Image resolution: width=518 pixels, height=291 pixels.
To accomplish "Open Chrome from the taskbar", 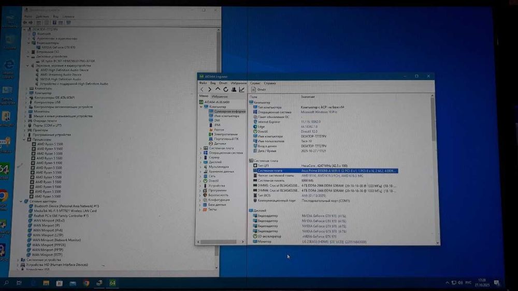I will pyautogui.click(x=86, y=283).
